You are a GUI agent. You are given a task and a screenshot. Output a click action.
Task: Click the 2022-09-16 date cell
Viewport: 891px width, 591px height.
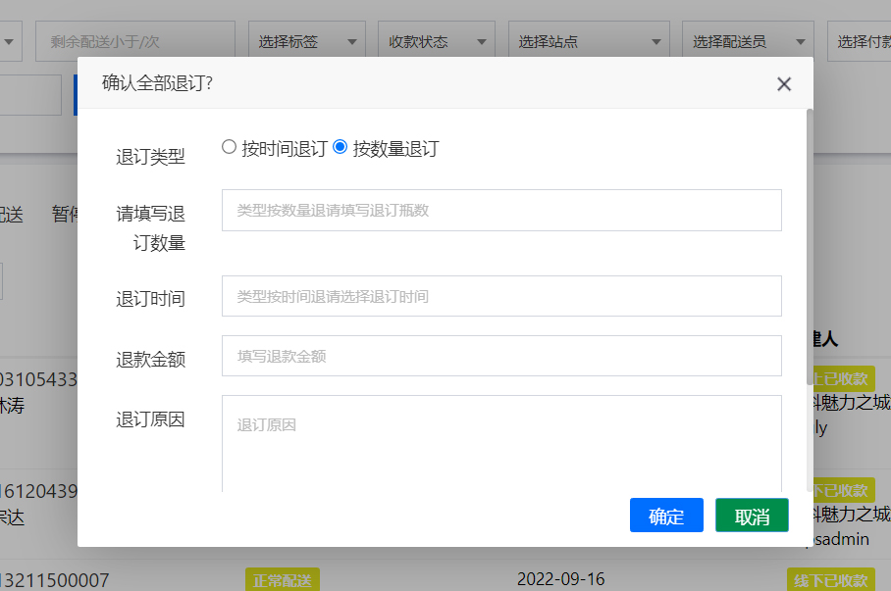click(561, 579)
